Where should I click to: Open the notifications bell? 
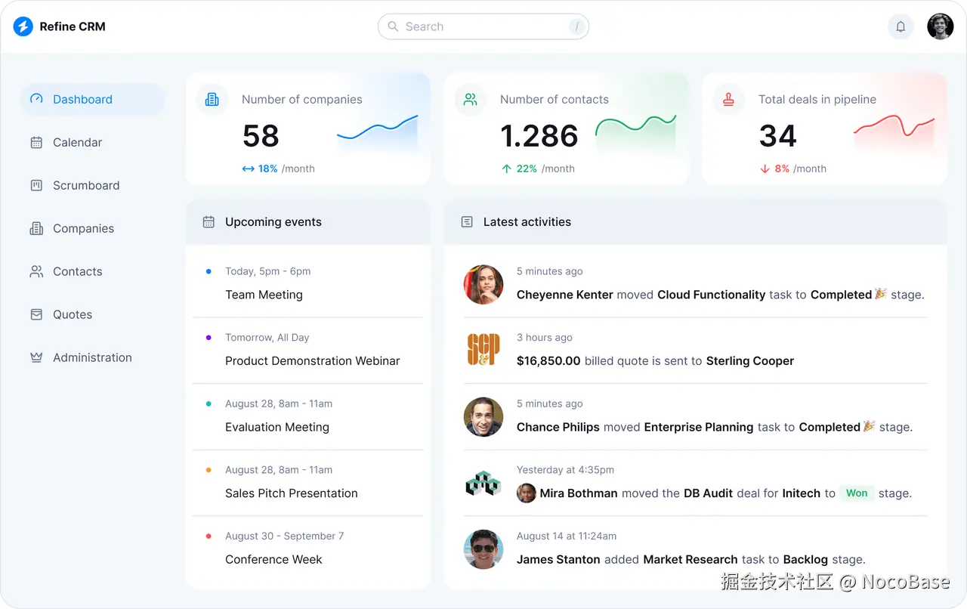click(x=901, y=26)
